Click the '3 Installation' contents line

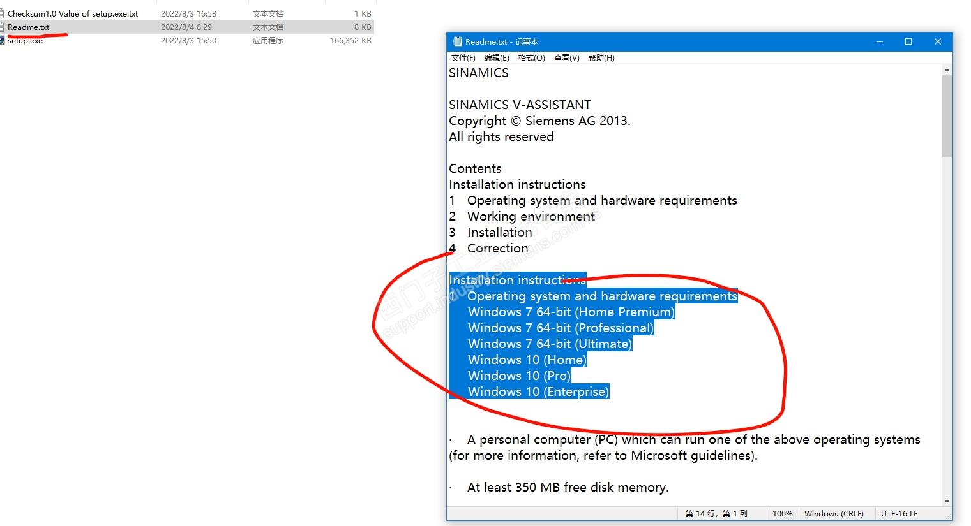point(490,232)
